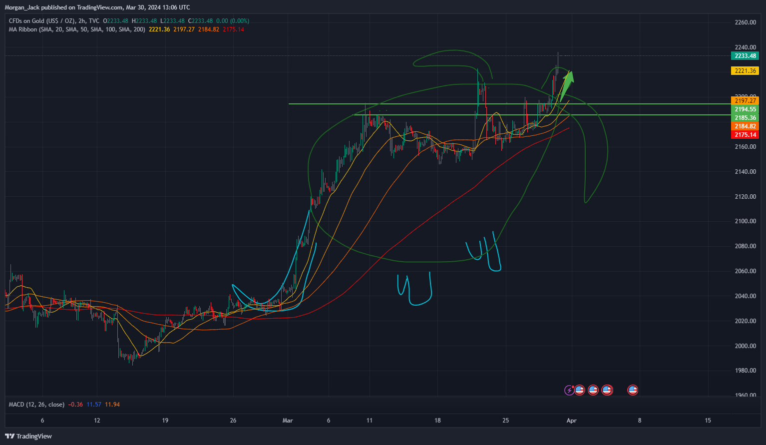Select the MA Ribbon indicator legend label
Screen dimensions: 766x445
[77, 29]
